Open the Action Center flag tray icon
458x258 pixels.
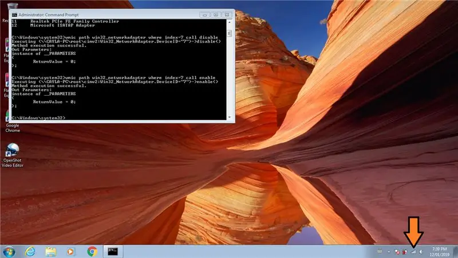tap(397, 252)
